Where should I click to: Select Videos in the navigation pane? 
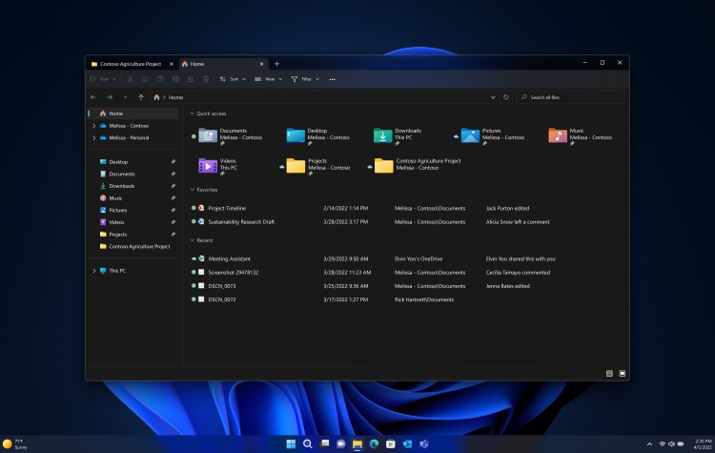(x=116, y=222)
